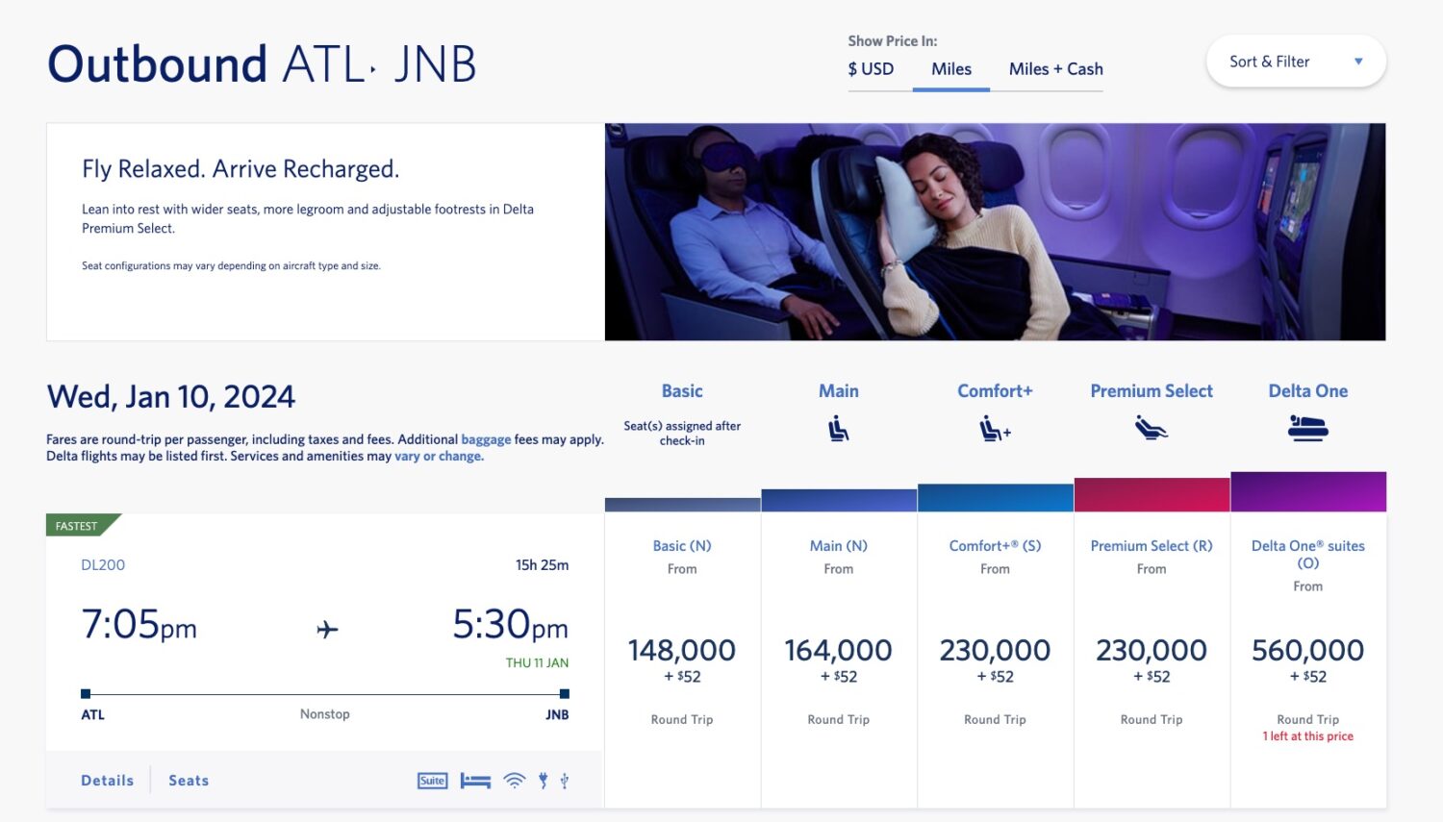Click the Main cabin seat icon
Image resolution: width=1443 pixels, height=822 pixels.
click(x=838, y=429)
